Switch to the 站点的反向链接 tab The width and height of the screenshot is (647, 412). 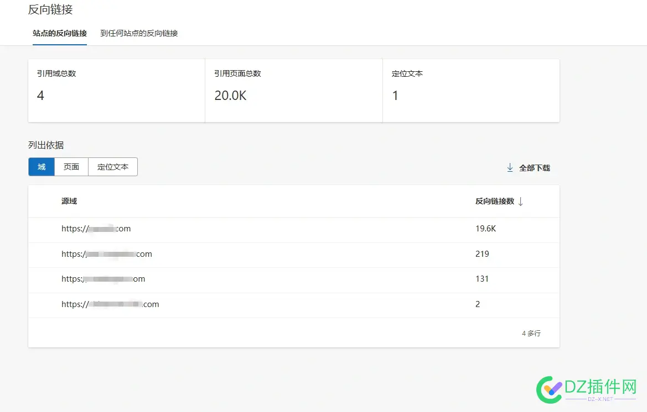pos(60,33)
